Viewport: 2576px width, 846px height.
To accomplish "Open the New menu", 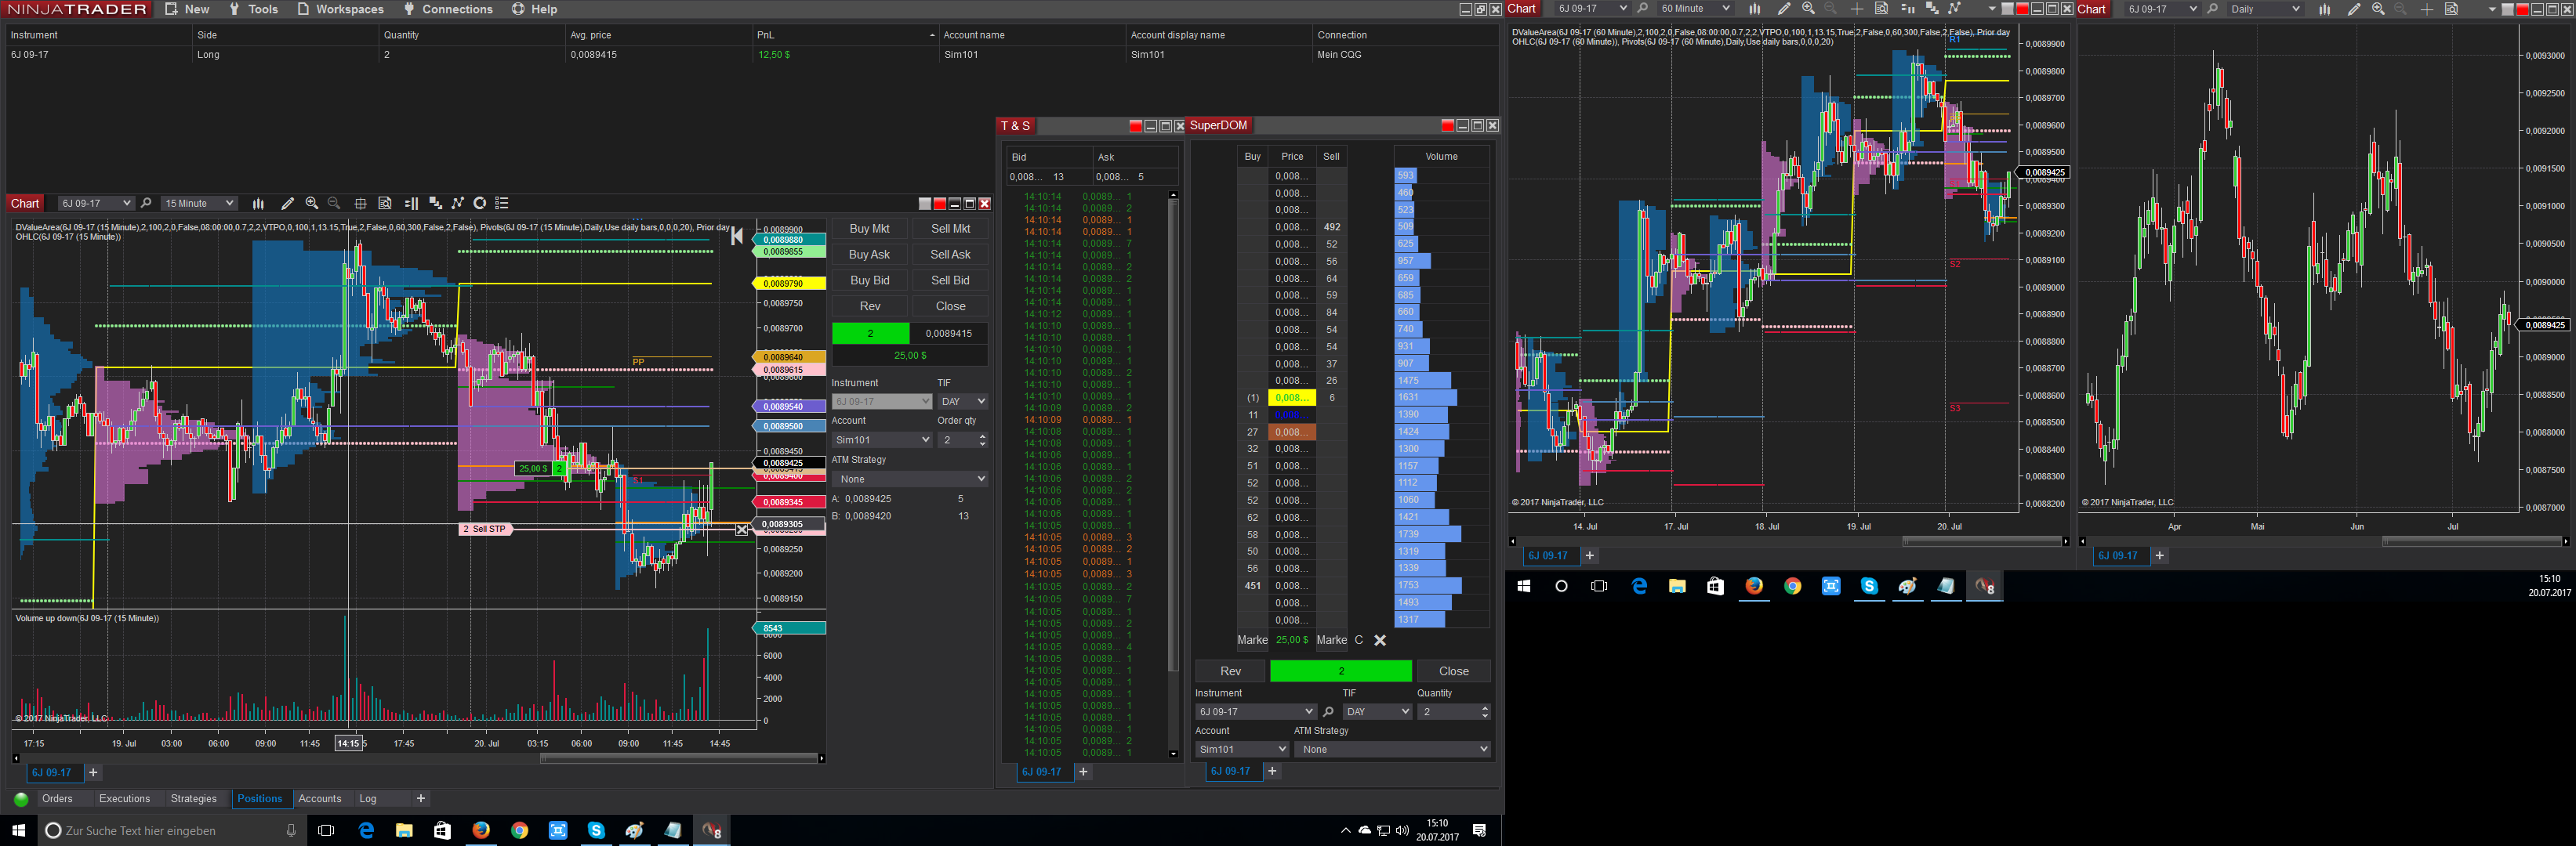I will click(187, 9).
